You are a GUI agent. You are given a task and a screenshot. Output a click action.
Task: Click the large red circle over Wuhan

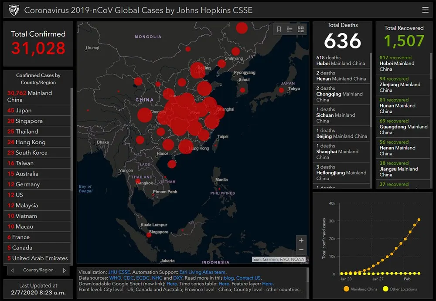point(185,105)
